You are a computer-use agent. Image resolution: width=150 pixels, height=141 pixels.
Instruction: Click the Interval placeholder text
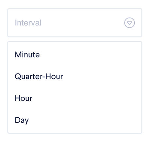(x=28, y=22)
